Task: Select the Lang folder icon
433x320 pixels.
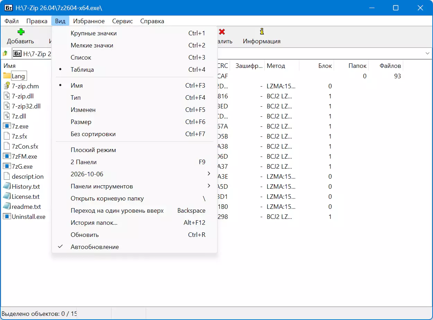Action: [x=7, y=76]
